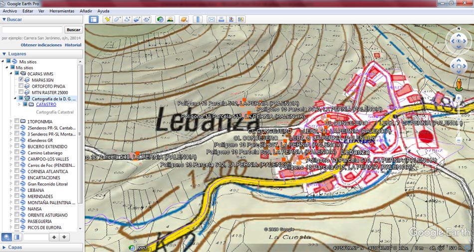Click the search magnifier icon below Lugares
Image resolution: width=474 pixels, height=252 pixels.
pyautogui.click(x=6, y=237)
